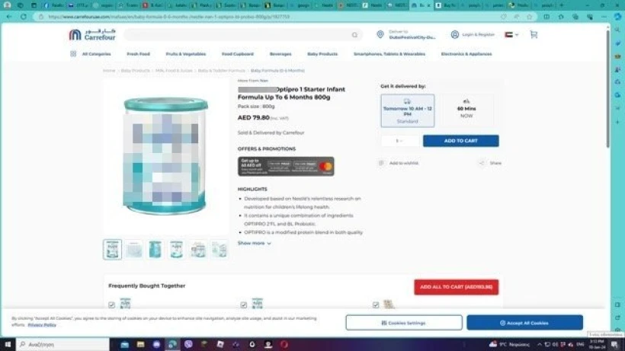Open the Baby Products menu
625x351 pixels.
(322, 54)
